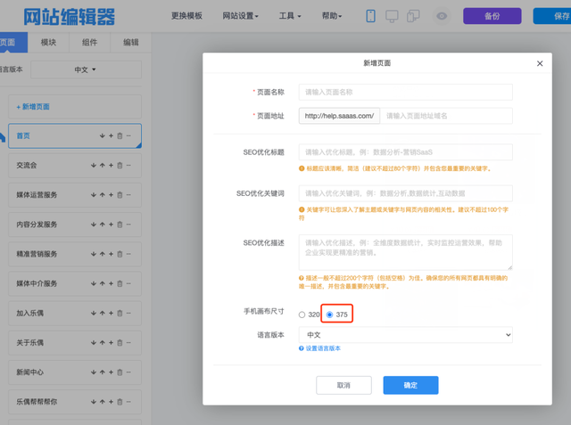Switch to mobile phone preview icon
Viewport: 571px width, 425px height.
[x=371, y=16]
